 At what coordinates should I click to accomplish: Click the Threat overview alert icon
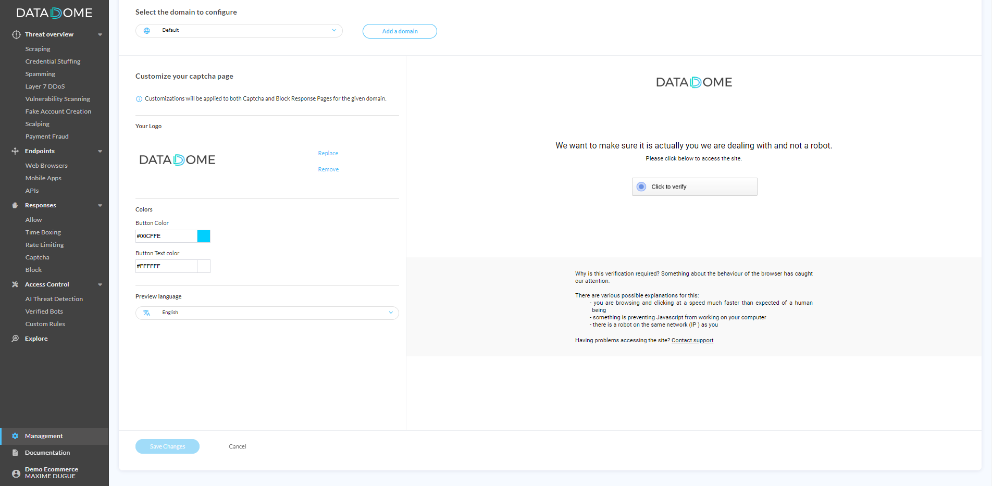coord(16,34)
